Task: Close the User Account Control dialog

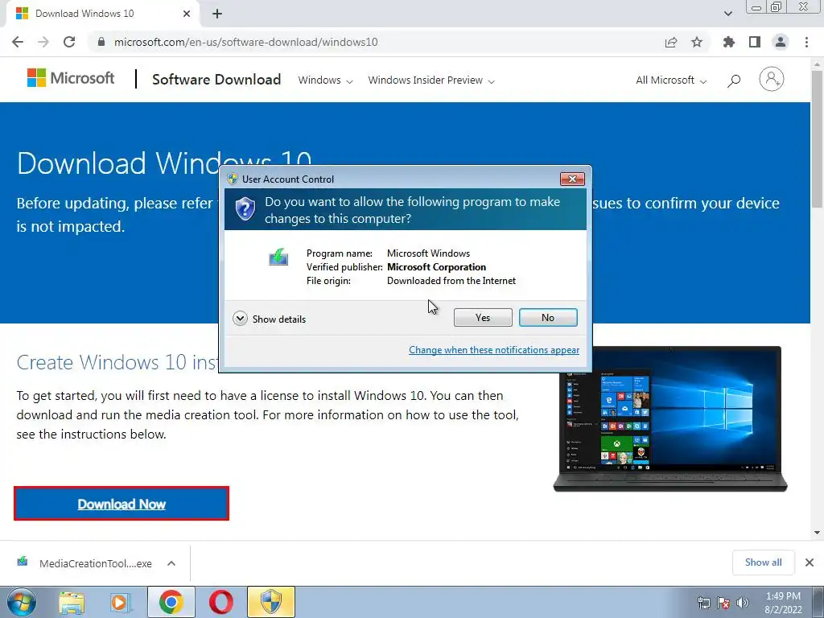Action: pyautogui.click(x=572, y=179)
